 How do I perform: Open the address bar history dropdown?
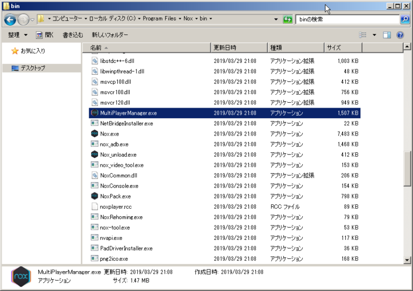(276, 19)
